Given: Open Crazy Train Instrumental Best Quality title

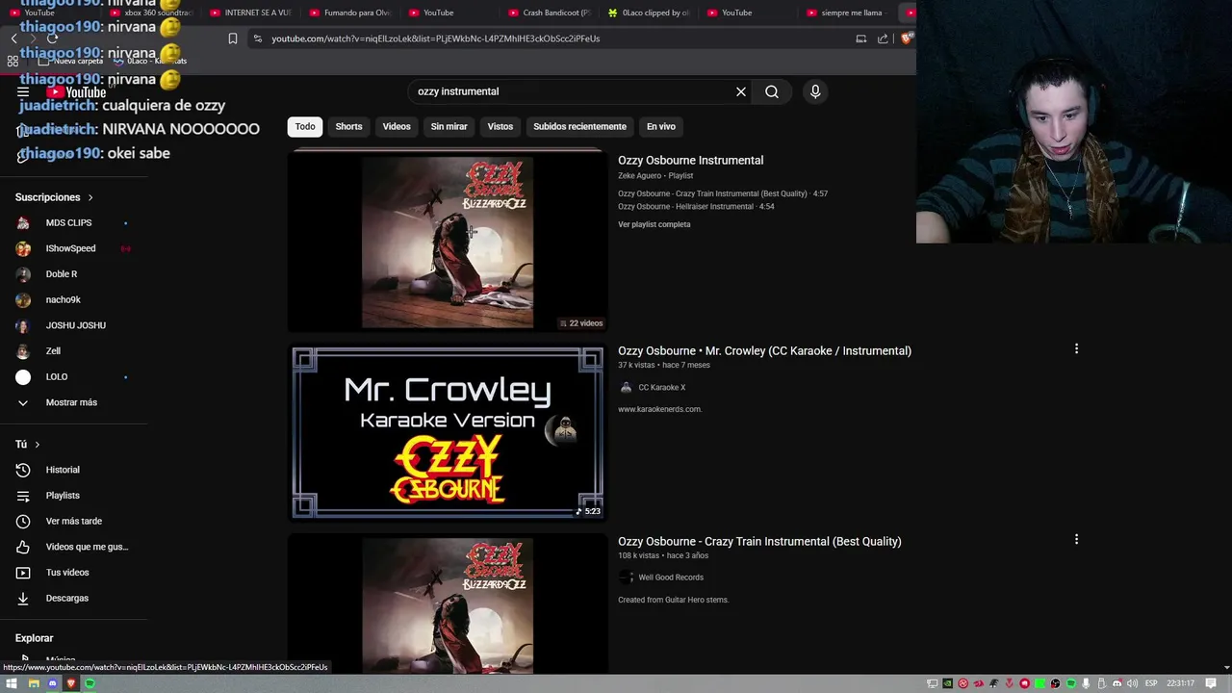Looking at the screenshot, I should tap(759, 542).
